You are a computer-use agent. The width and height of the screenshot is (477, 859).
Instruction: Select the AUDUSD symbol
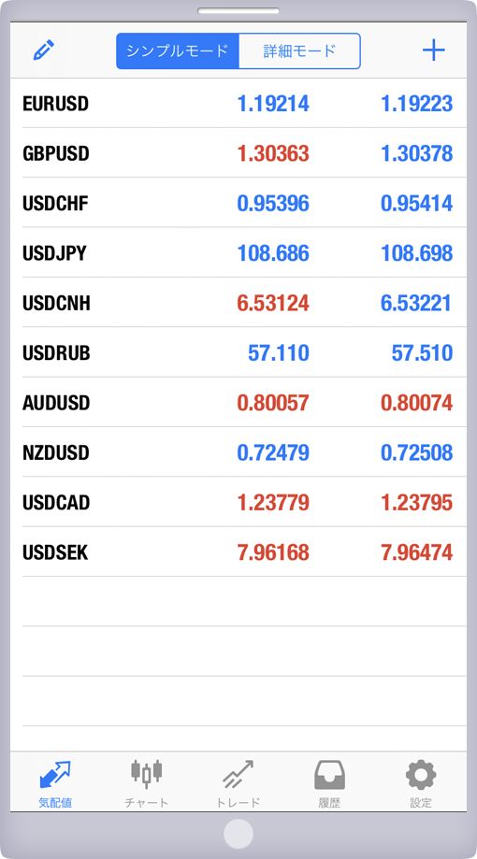(56, 403)
